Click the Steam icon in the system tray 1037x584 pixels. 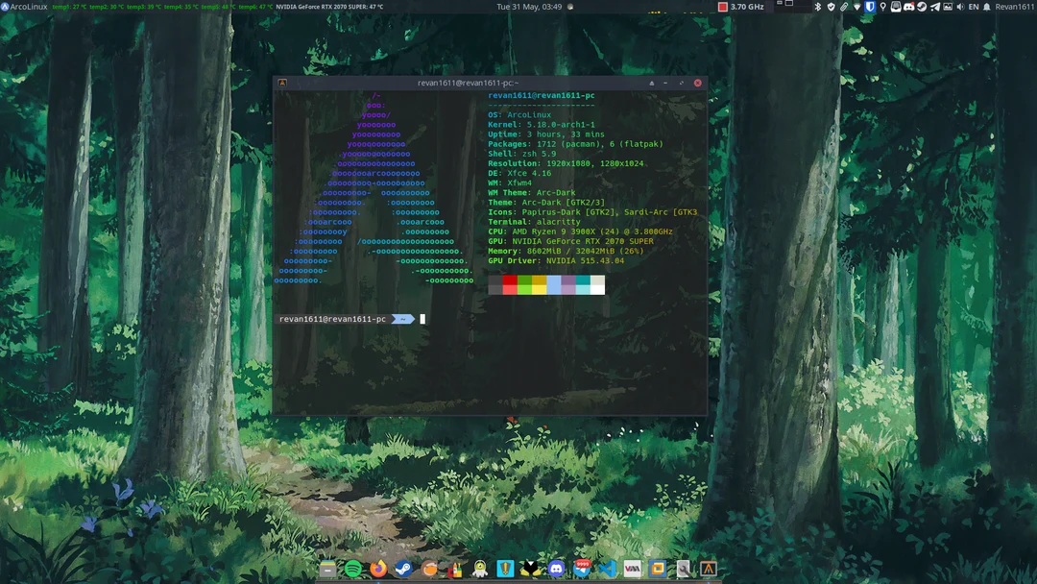(922, 7)
